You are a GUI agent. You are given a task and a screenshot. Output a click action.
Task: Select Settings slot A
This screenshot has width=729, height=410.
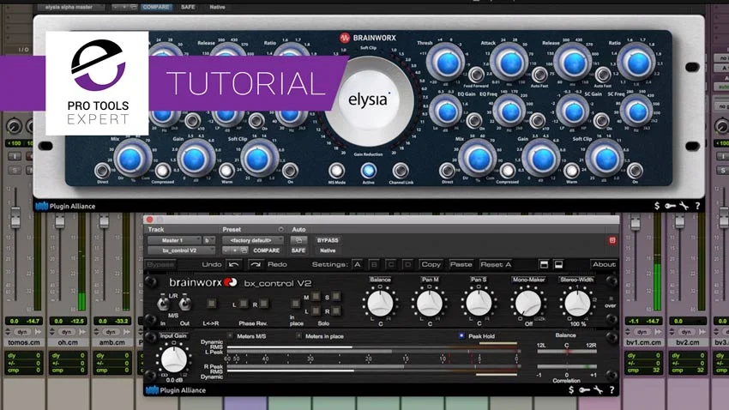357,264
